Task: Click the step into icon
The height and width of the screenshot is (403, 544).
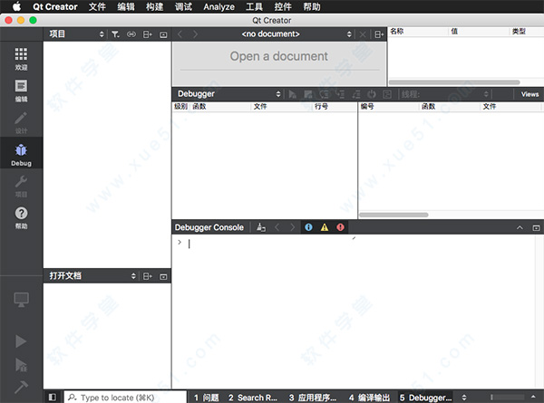Action: pyautogui.click(x=340, y=94)
